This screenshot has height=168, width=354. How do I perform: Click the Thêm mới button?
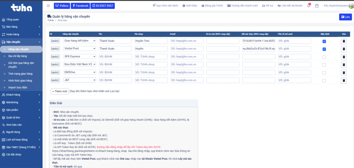(59, 91)
